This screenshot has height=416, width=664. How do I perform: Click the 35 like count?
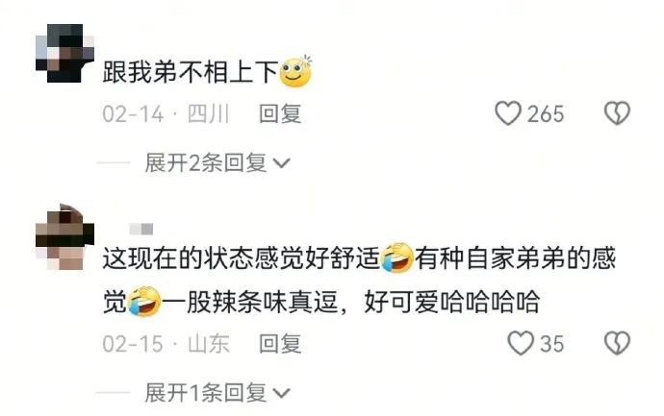551,344
